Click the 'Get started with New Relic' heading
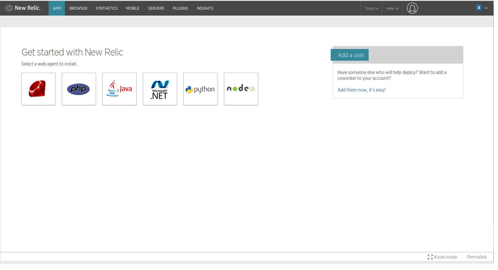Screen dimensions: 498x270 [72, 52]
